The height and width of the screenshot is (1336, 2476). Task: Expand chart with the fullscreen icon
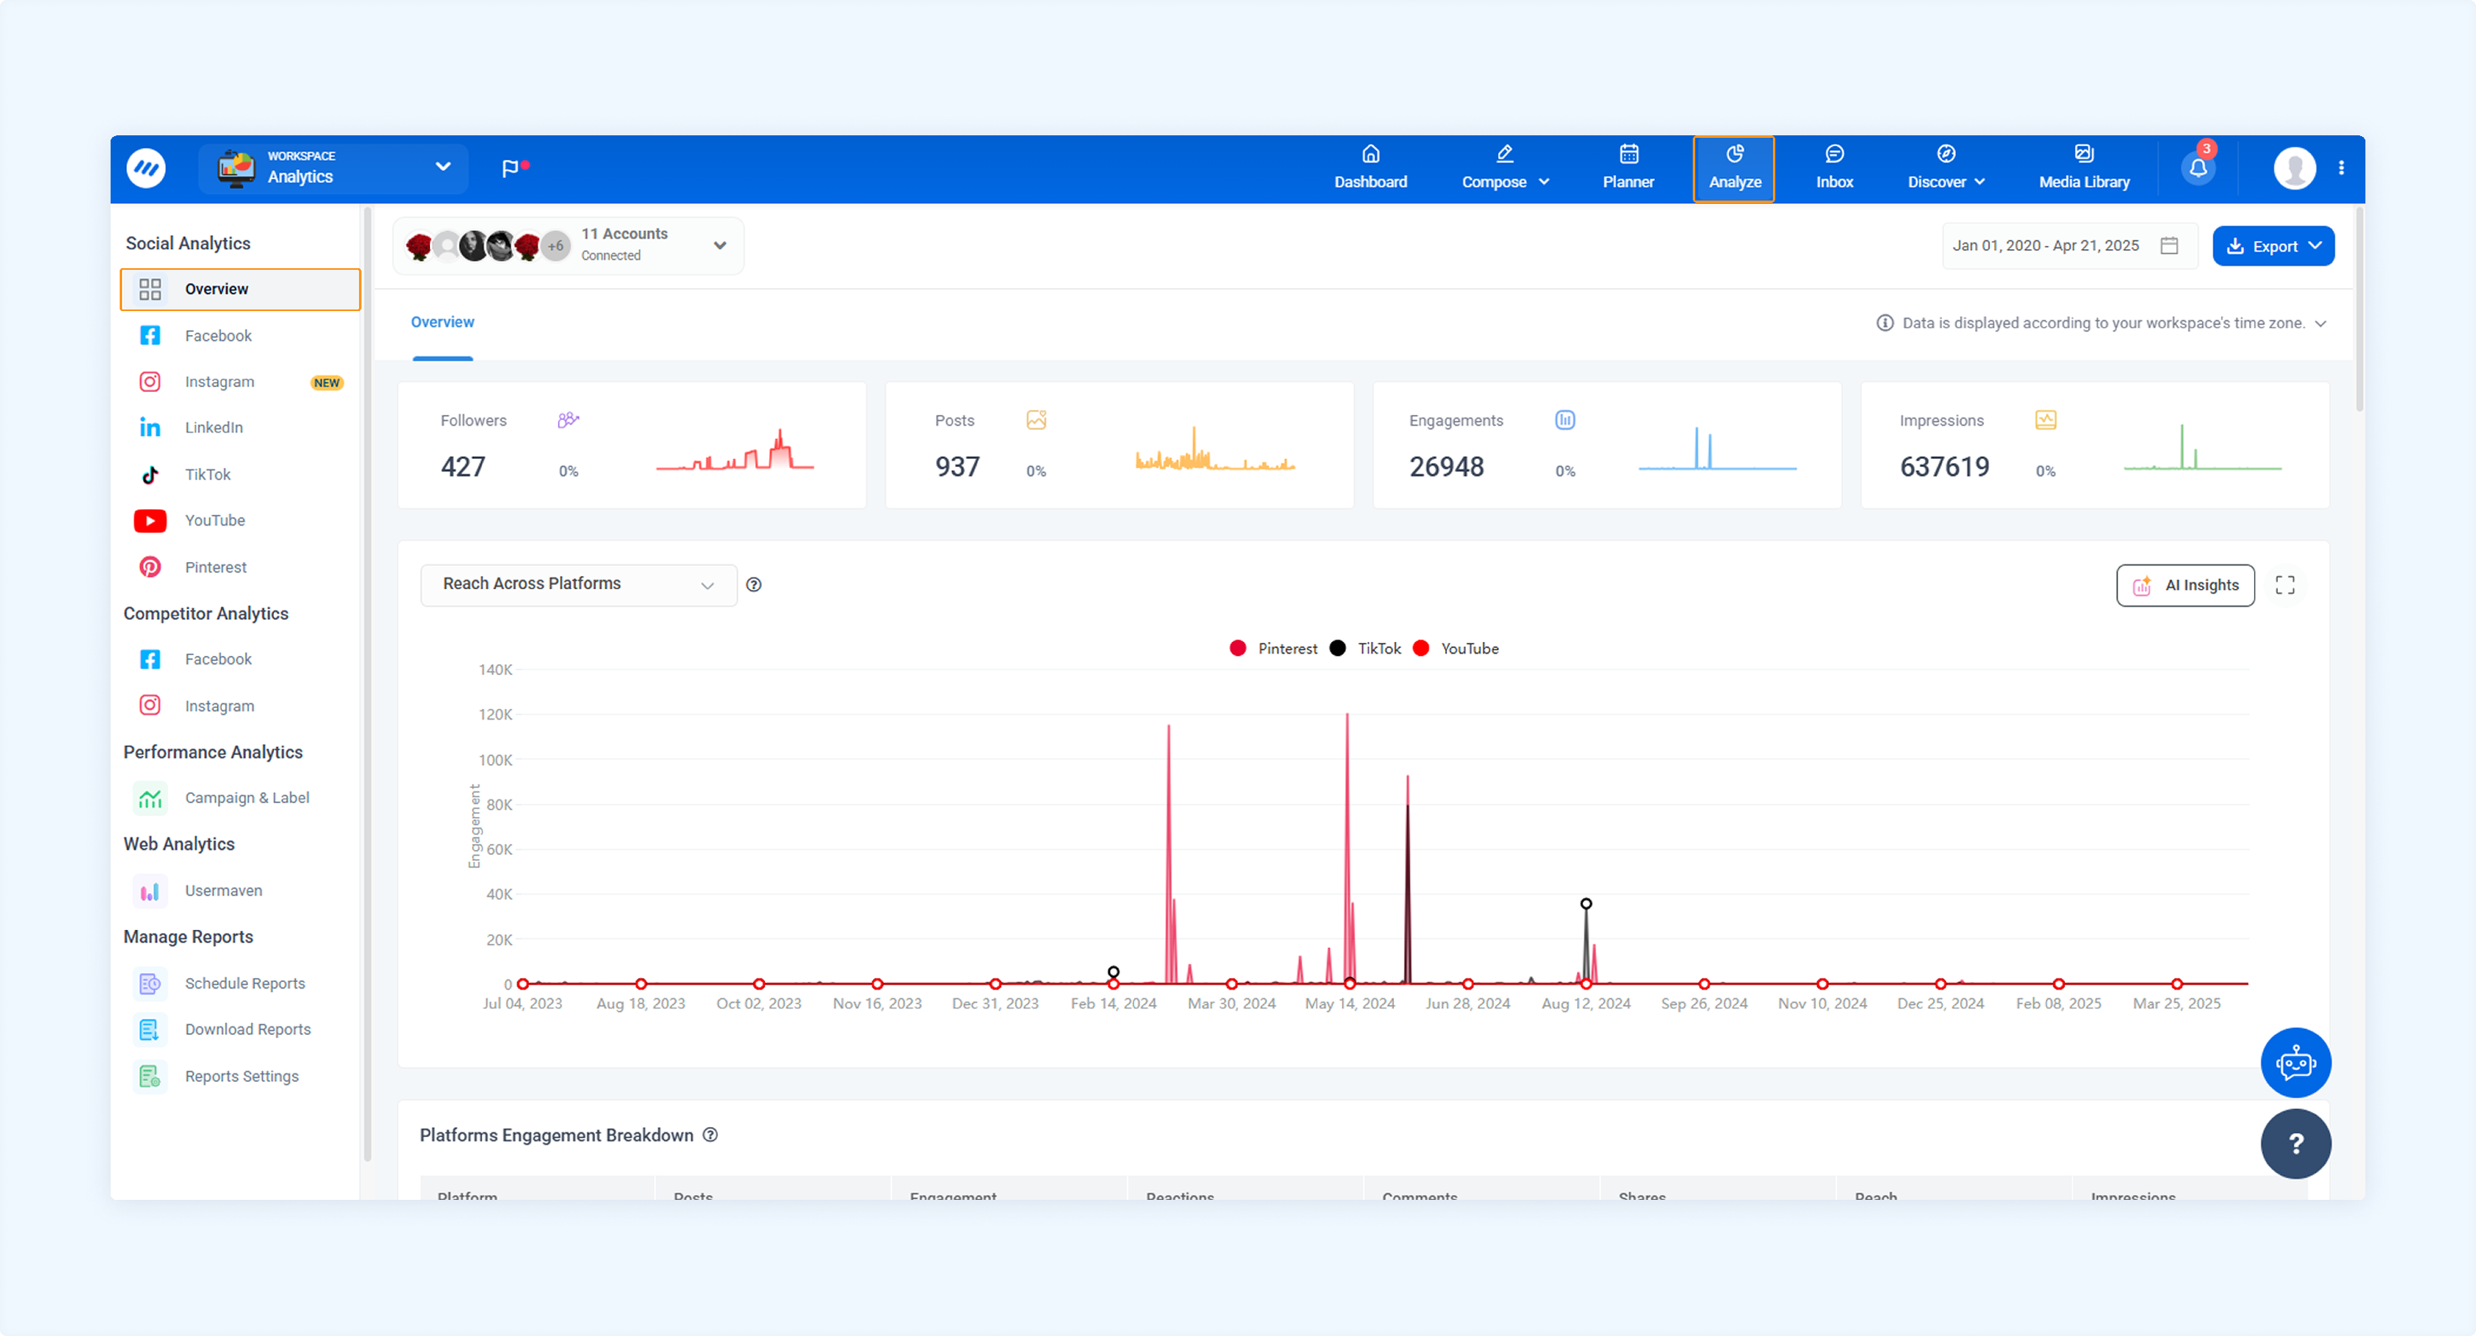click(2285, 585)
